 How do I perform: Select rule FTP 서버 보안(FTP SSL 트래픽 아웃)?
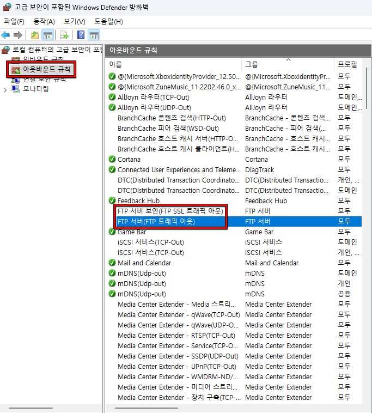(170, 211)
